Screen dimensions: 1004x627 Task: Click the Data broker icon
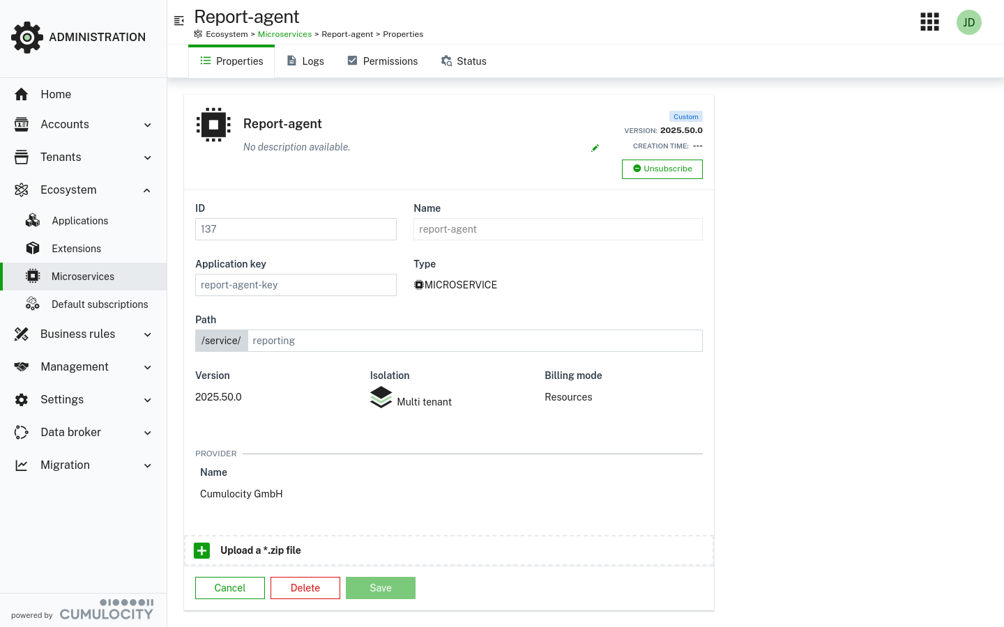click(x=22, y=432)
